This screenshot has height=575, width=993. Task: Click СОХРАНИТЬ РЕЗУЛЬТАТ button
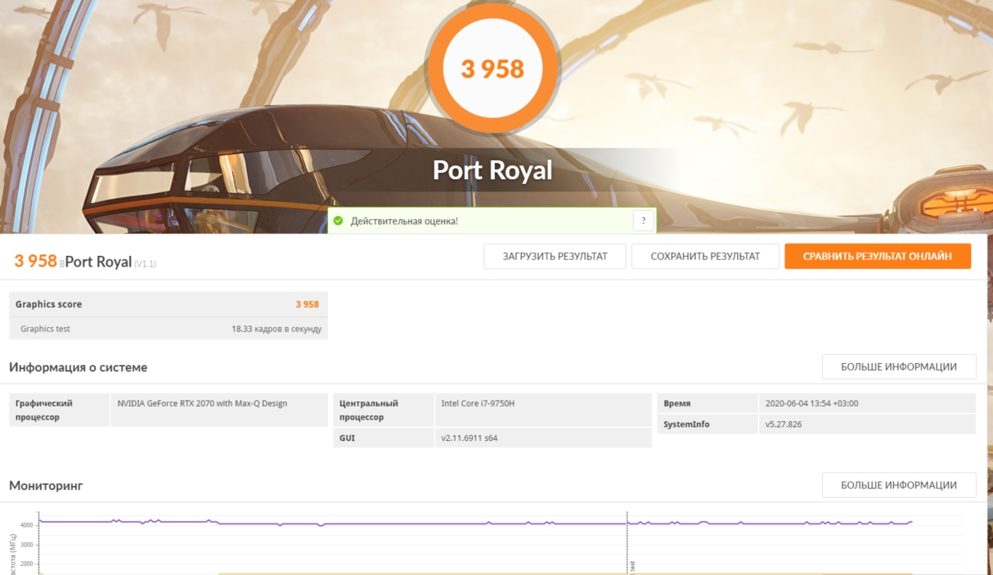coord(705,256)
